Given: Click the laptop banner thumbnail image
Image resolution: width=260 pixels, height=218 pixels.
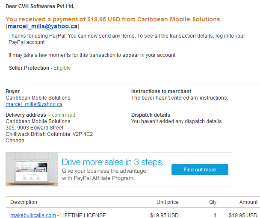Looking at the screenshot, I should coord(32,169).
